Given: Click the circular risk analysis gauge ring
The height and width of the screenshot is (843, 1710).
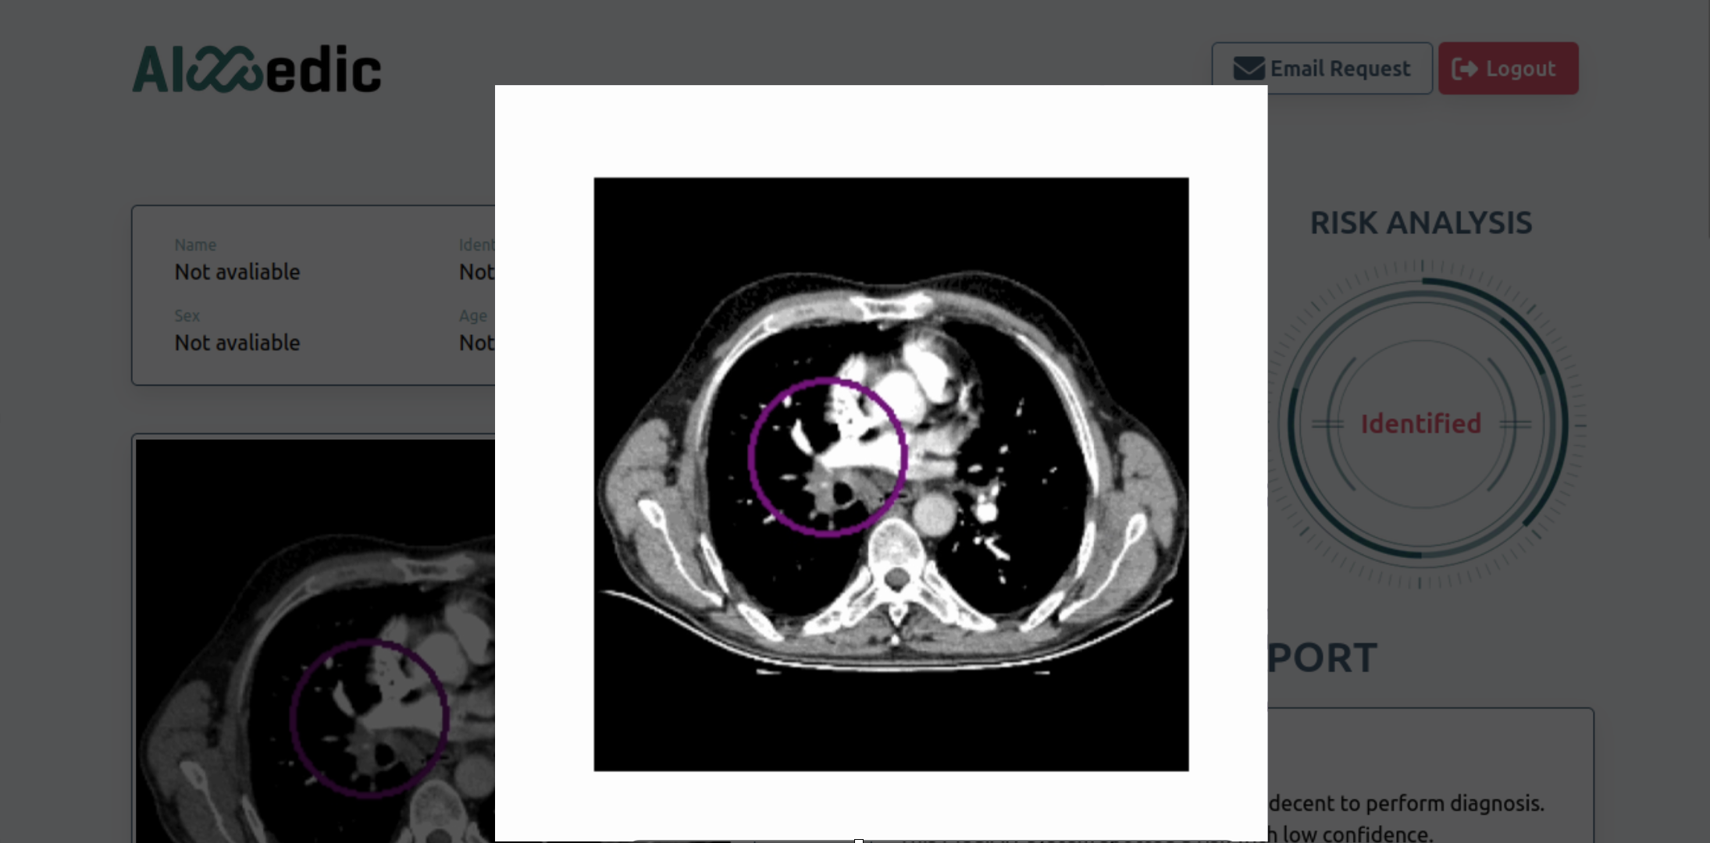Looking at the screenshot, I should pyautogui.click(x=1423, y=424).
